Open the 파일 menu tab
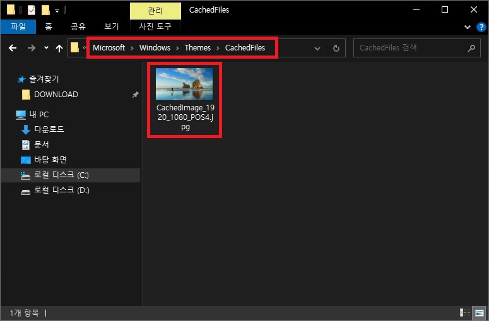 (18, 26)
